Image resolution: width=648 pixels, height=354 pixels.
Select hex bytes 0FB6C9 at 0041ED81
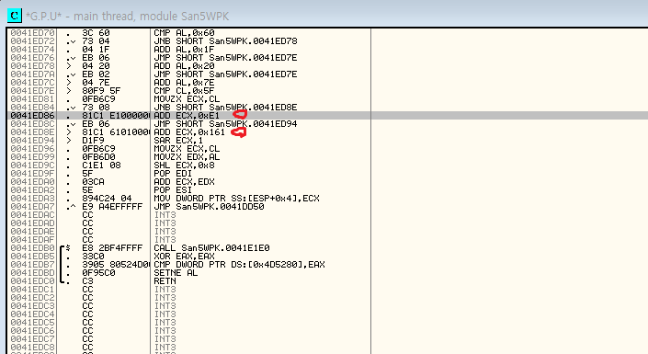coord(98,98)
